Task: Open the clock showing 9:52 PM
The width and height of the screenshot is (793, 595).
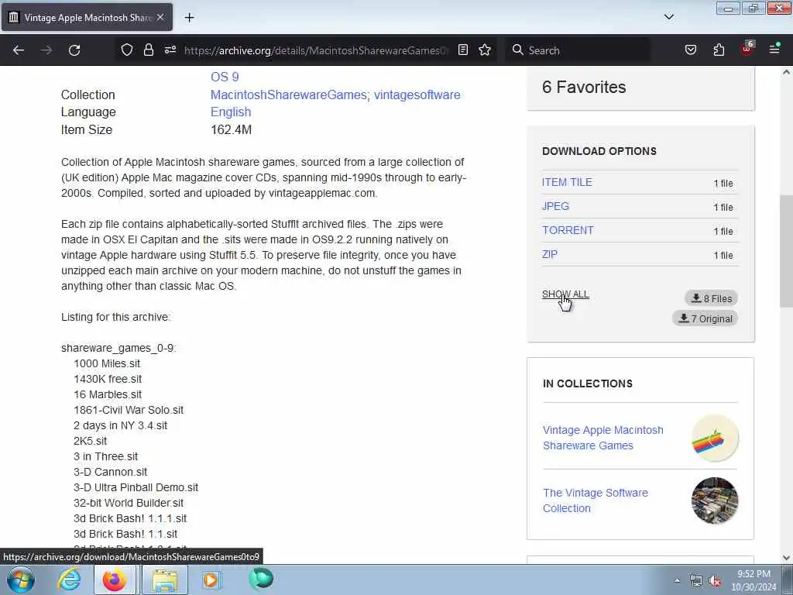Action: (754, 580)
